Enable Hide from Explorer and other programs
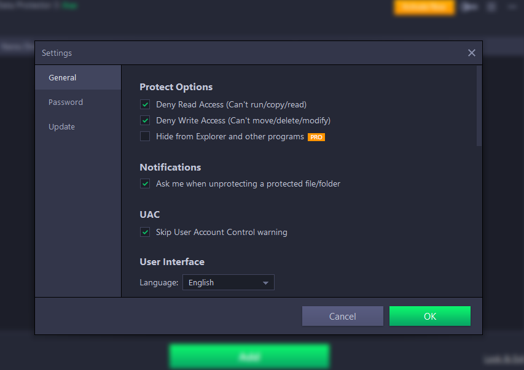The height and width of the screenshot is (370, 524). pyautogui.click(x=145, y=136)
